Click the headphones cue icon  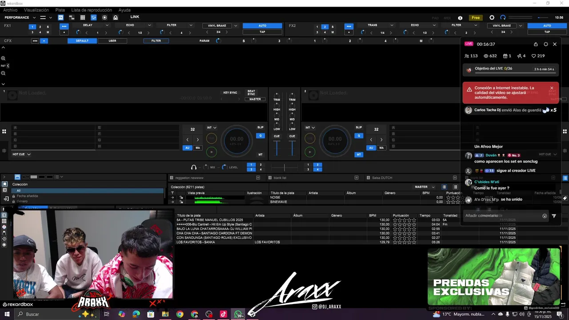[x=194, y=168]
